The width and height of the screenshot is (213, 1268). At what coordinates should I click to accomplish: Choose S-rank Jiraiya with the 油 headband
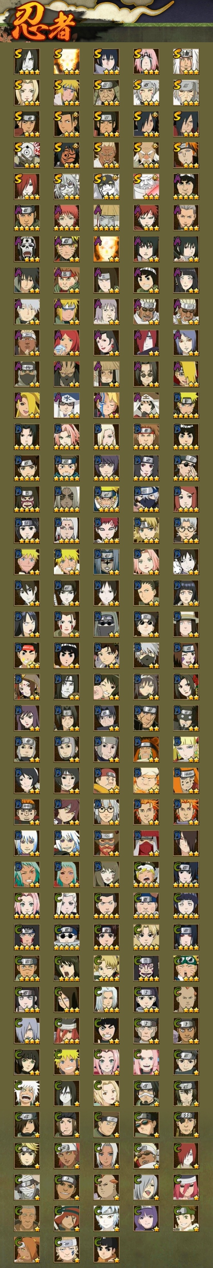tap(186, 62)
